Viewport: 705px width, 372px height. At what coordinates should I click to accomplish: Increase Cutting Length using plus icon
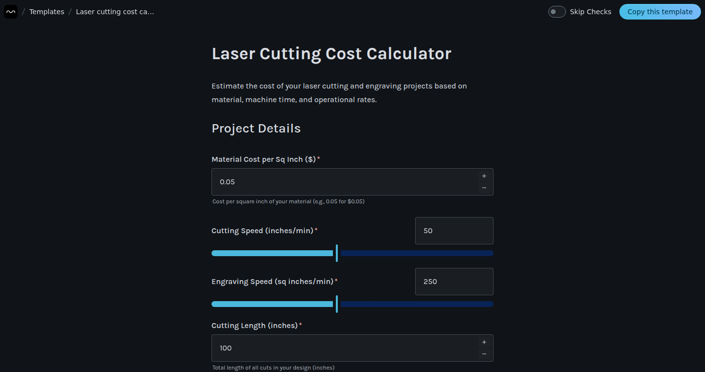pyautogui.click(x=484, y=342)
